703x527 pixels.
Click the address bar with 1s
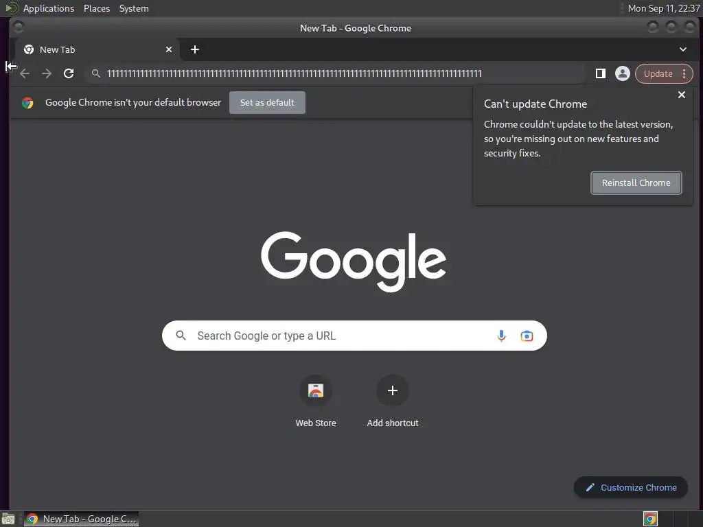(334, 73)
